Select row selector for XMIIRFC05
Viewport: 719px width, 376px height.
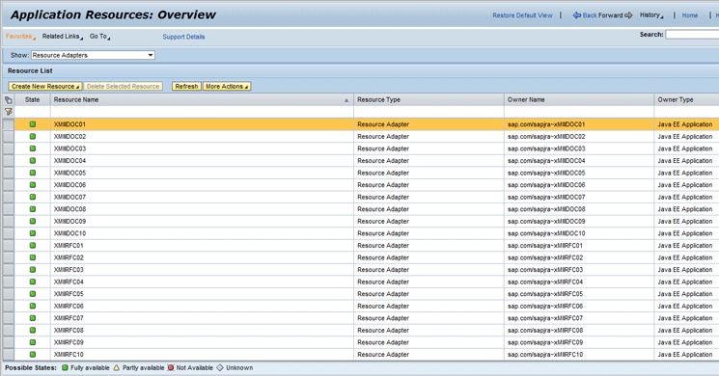(x=9, y=294)
